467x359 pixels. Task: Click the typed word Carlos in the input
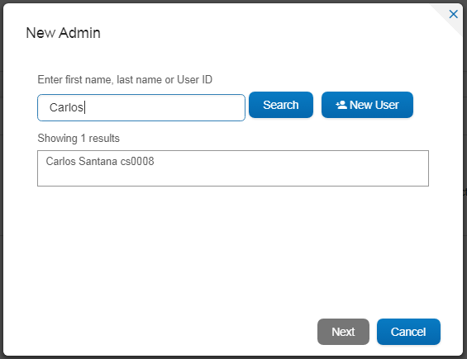coord(66,107)
